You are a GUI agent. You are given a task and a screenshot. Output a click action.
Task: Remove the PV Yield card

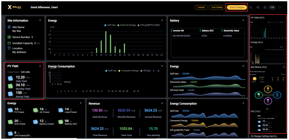(x=40, y=66)
